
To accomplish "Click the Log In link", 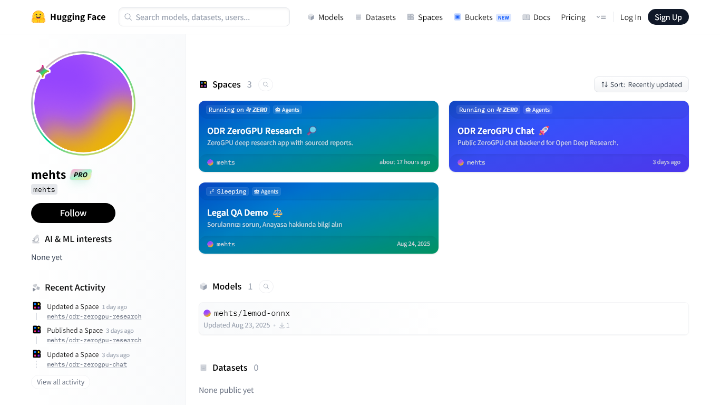I will [x=630, y=17].
